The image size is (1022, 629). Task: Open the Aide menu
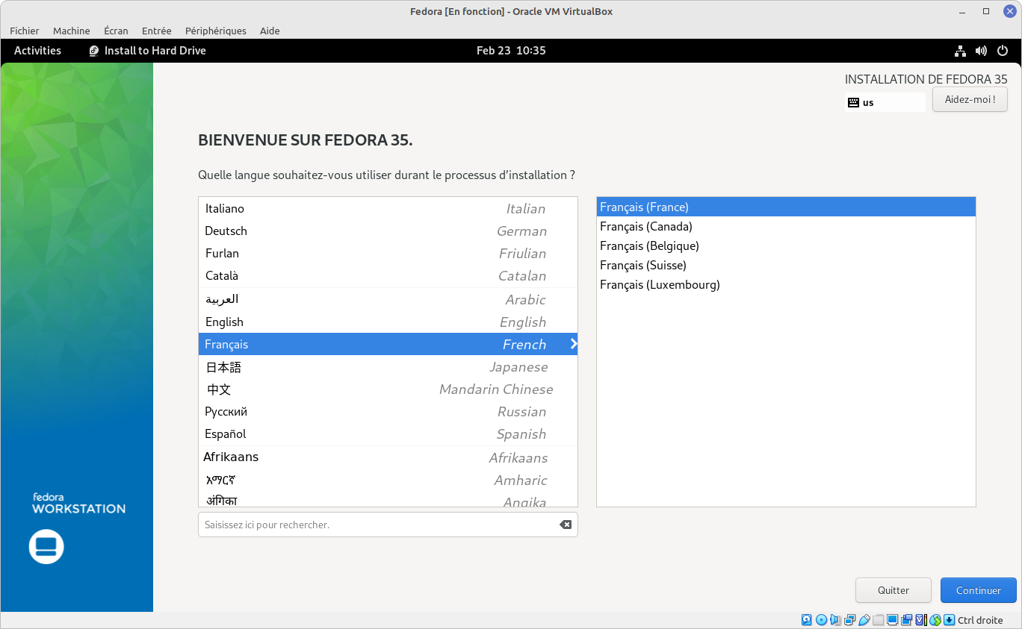[270, 31]
